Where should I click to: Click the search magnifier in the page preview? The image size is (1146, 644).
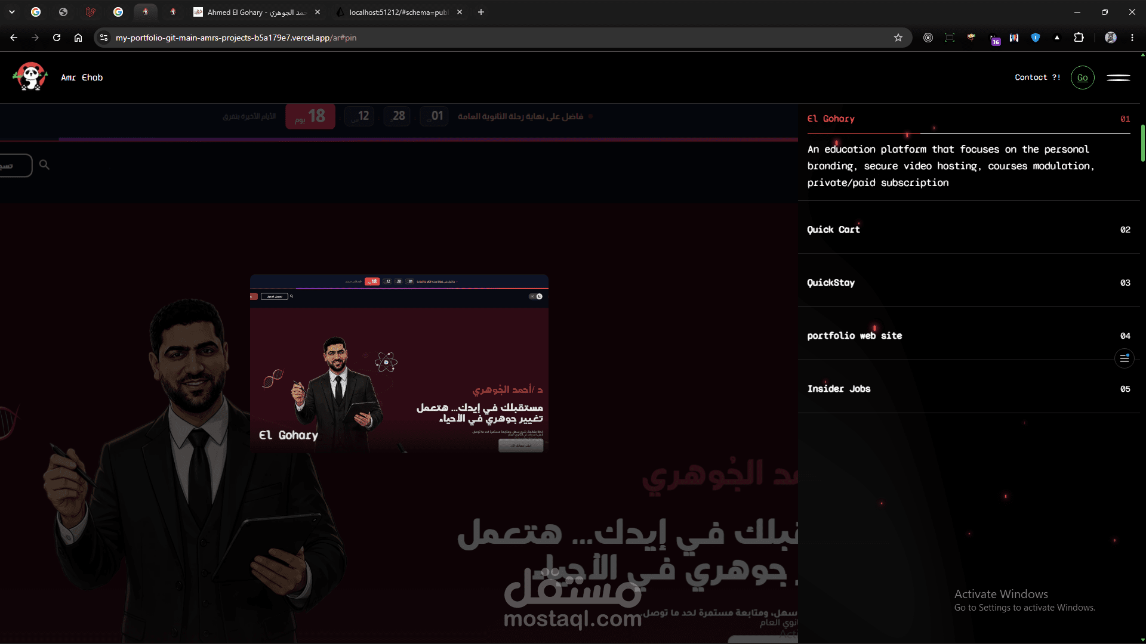(x=44, y=165)
